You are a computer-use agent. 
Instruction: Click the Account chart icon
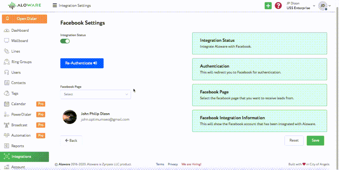tap(7, 167)
